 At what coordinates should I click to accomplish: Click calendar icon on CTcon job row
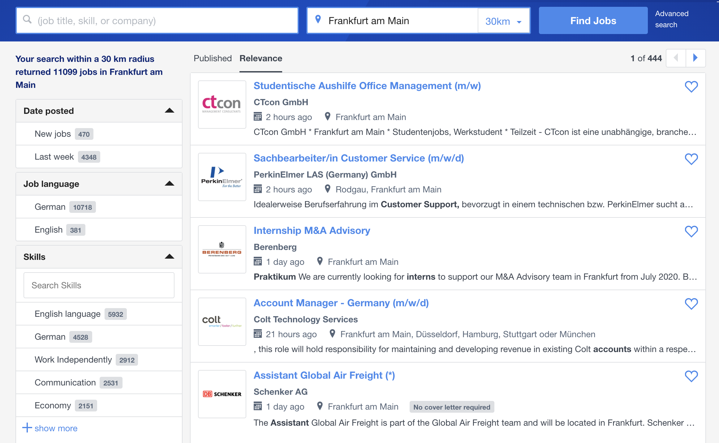258,117
